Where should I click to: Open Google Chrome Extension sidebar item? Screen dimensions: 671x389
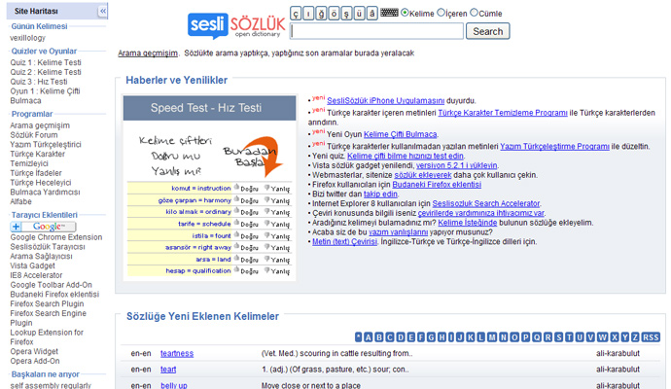point(56,237)
